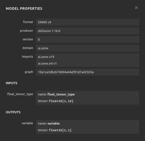This screenshot has width=145, height=141.
Task: Click the float_tensor_type label on the left
Action: coord(20,94)
